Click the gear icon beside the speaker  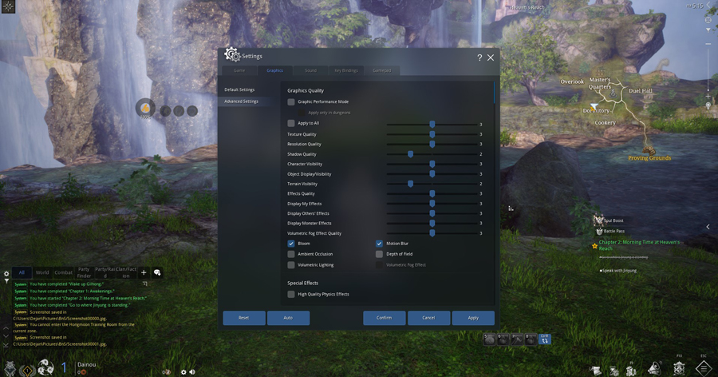click(183, 372)
